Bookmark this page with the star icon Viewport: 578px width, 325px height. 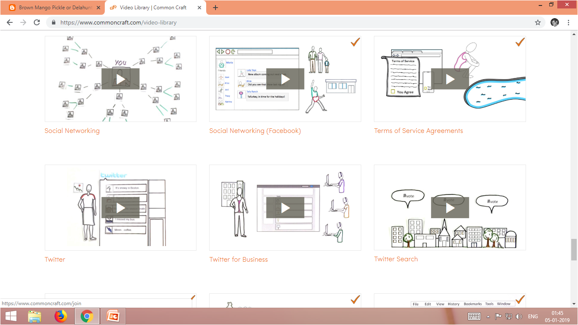(538, 22)
